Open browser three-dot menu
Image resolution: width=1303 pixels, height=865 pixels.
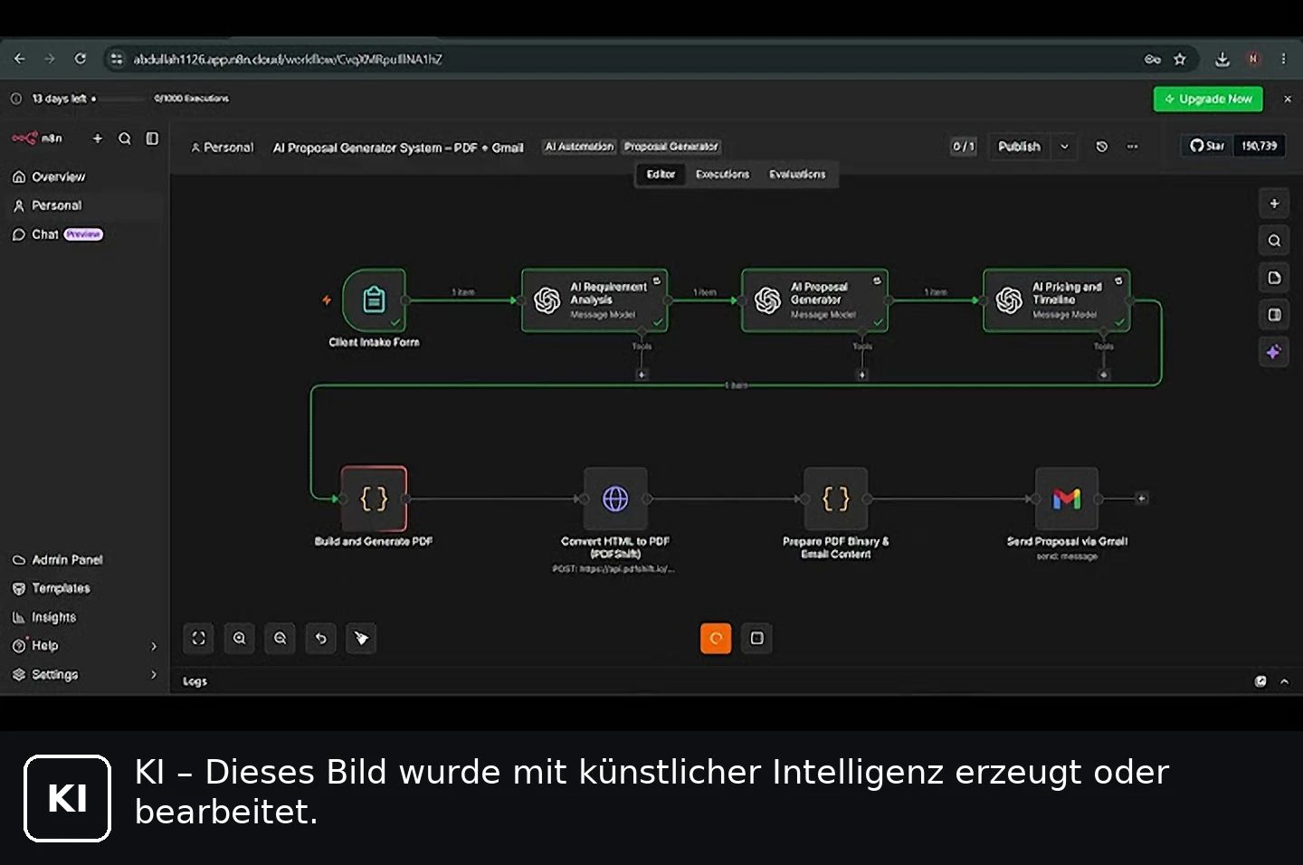pos(1283,59)
